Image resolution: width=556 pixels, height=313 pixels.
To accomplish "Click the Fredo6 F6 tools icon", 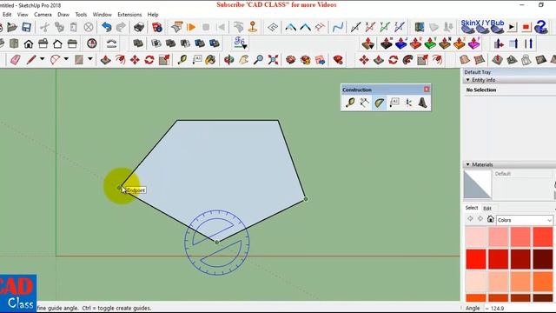I will click(240, 43).
